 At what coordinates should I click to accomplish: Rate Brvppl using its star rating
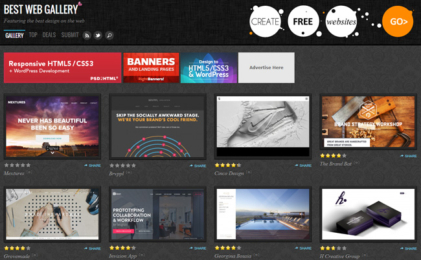pyautogui.click(x=122, y=166)
